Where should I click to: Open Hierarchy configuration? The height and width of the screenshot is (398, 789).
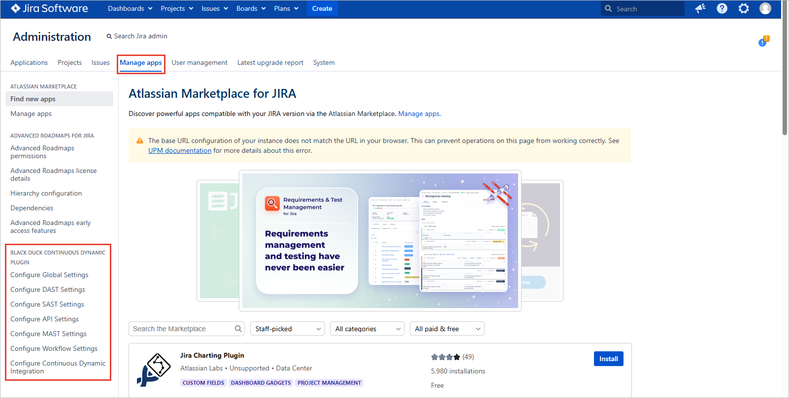click(46, 193)
